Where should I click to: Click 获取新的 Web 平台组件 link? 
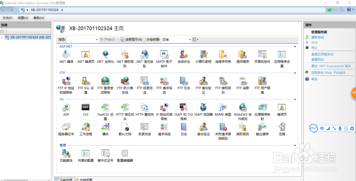point(328,73)
